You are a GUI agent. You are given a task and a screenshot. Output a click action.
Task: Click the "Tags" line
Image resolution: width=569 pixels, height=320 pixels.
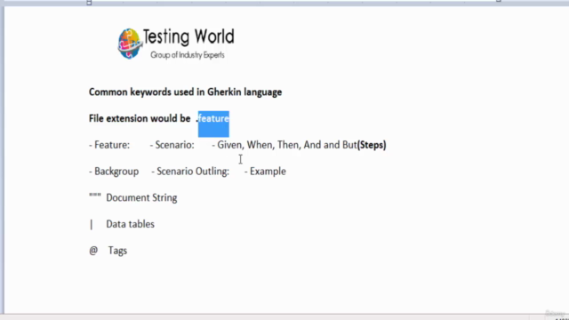[117, 251]
